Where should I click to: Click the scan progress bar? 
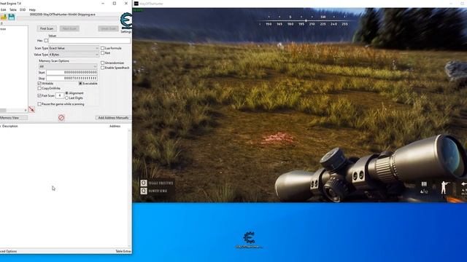pos(68,18)
